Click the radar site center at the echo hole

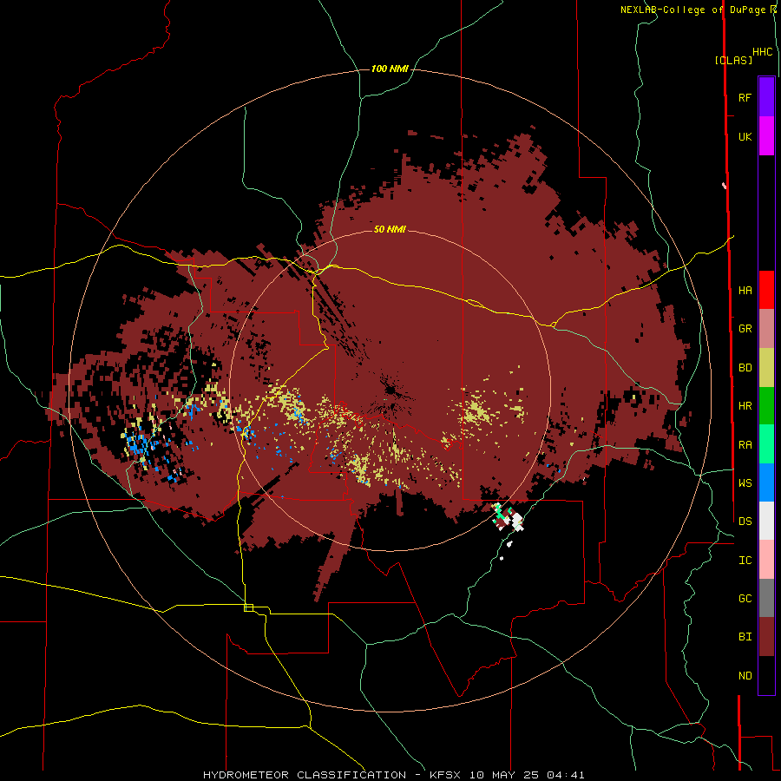point(389,389)
